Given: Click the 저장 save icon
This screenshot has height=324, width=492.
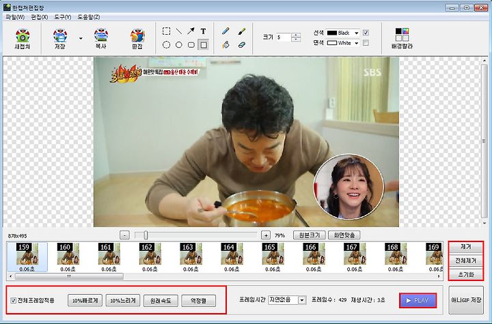Looking at the screenshot, I should [60, 39].
